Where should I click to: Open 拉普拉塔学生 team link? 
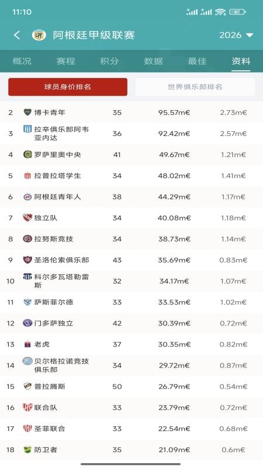click(x=57, y=175)
